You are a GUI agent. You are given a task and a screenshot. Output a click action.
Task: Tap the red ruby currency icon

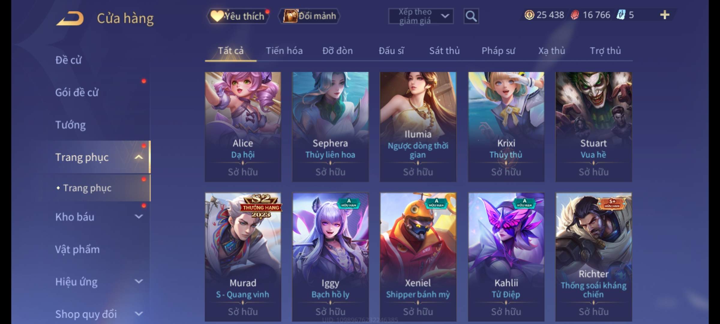pyautogui.click(x=575, y=15)
